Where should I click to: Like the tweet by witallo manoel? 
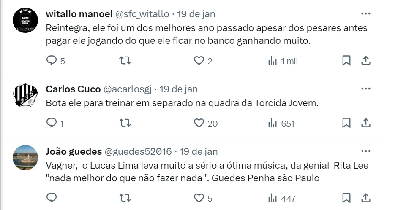click(x=199, y=61)
